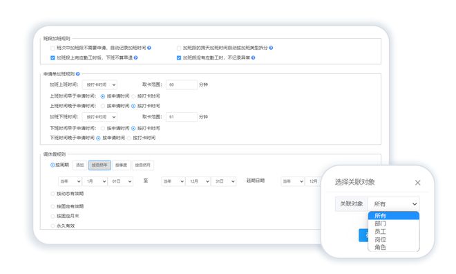
Task: Select 按申请时间 for 上班时间早于申请时间
Action: click(x=103, y=96)
